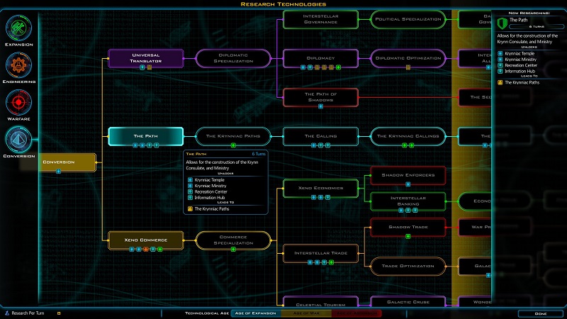Select The Path technology node
The width and height of the screenshot is (567, 319).
coord(146,136)
